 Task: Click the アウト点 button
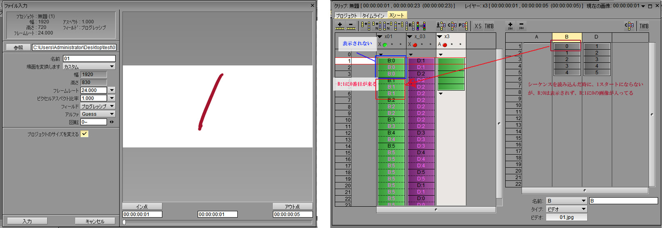(293, 206)
